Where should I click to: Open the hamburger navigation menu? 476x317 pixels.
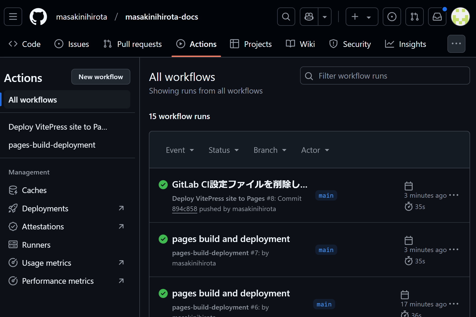pyautogui.click(x=13, y=16)
